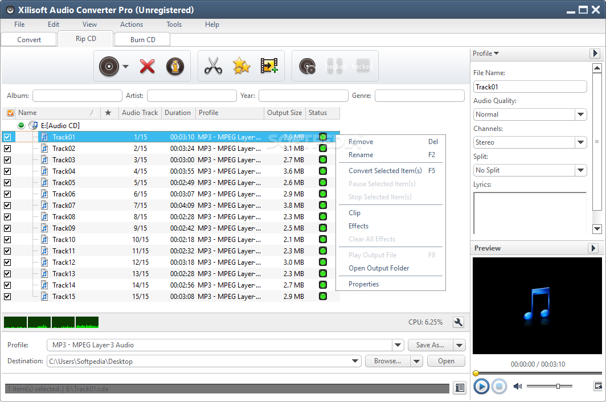Image resolution: width=606 pixels, height=402 pixels.
Task: Click the Save As... button
Action: pyautogui.click(x=430, y=345)
